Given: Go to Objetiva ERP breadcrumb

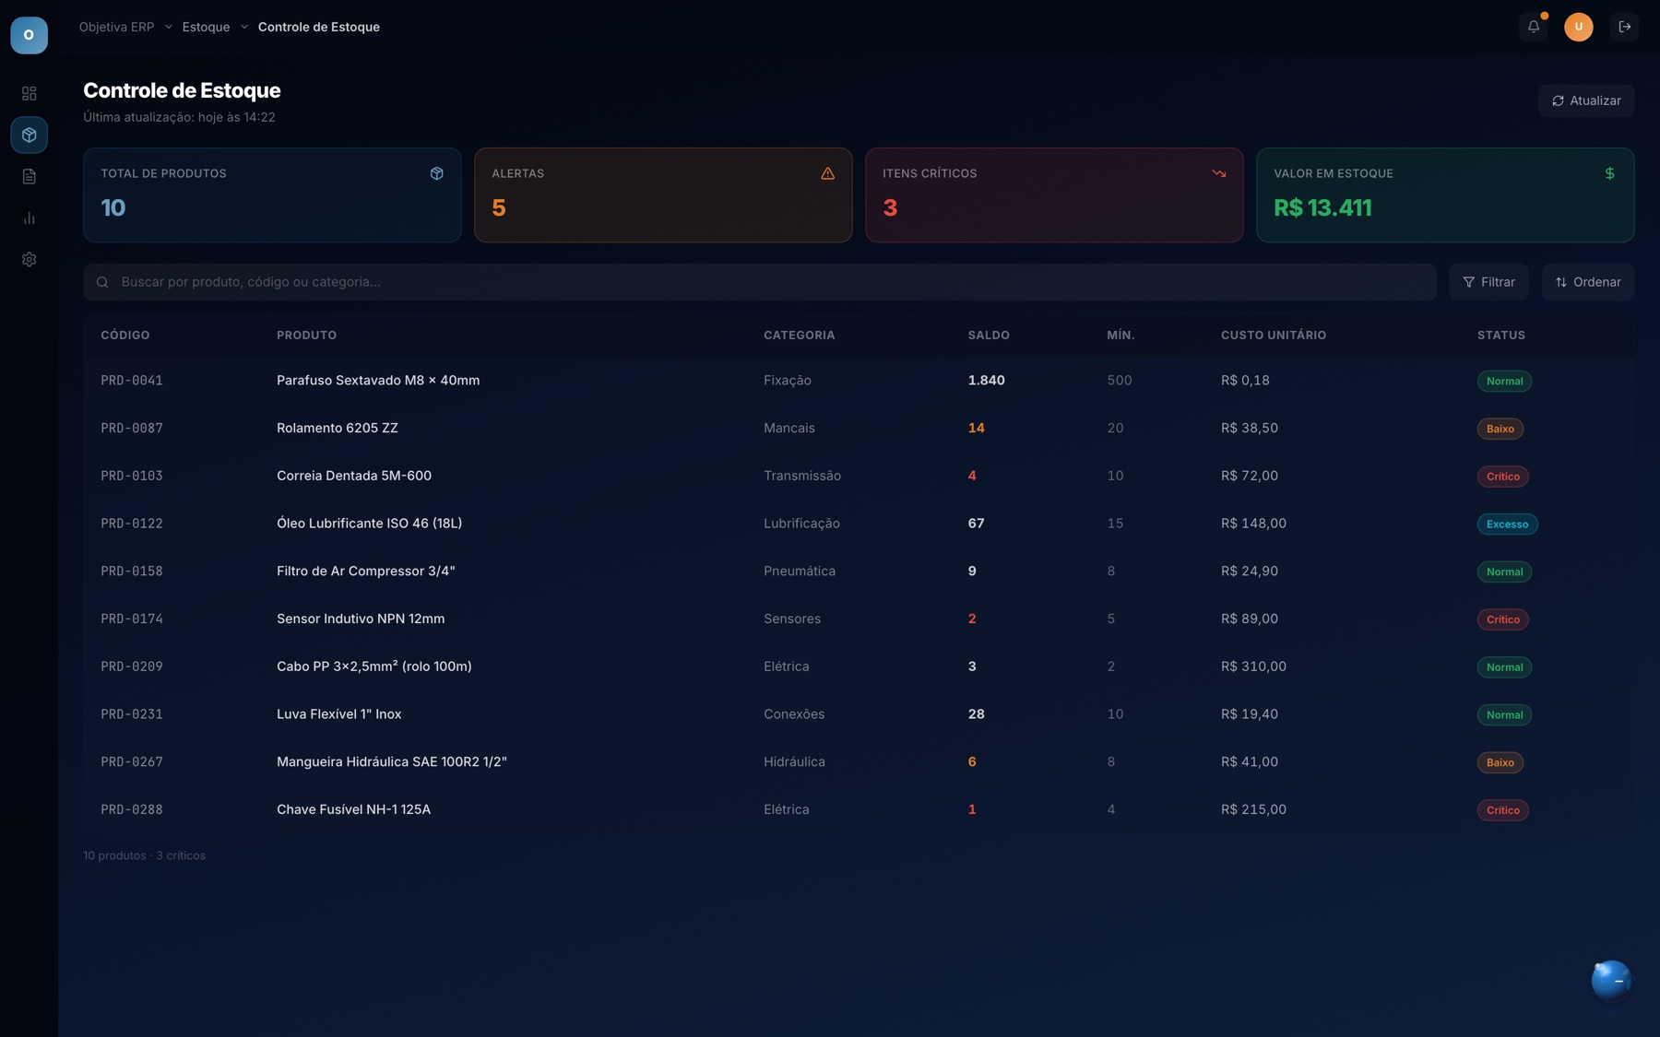Looking at the screenshot, I should tap(116, 27).
